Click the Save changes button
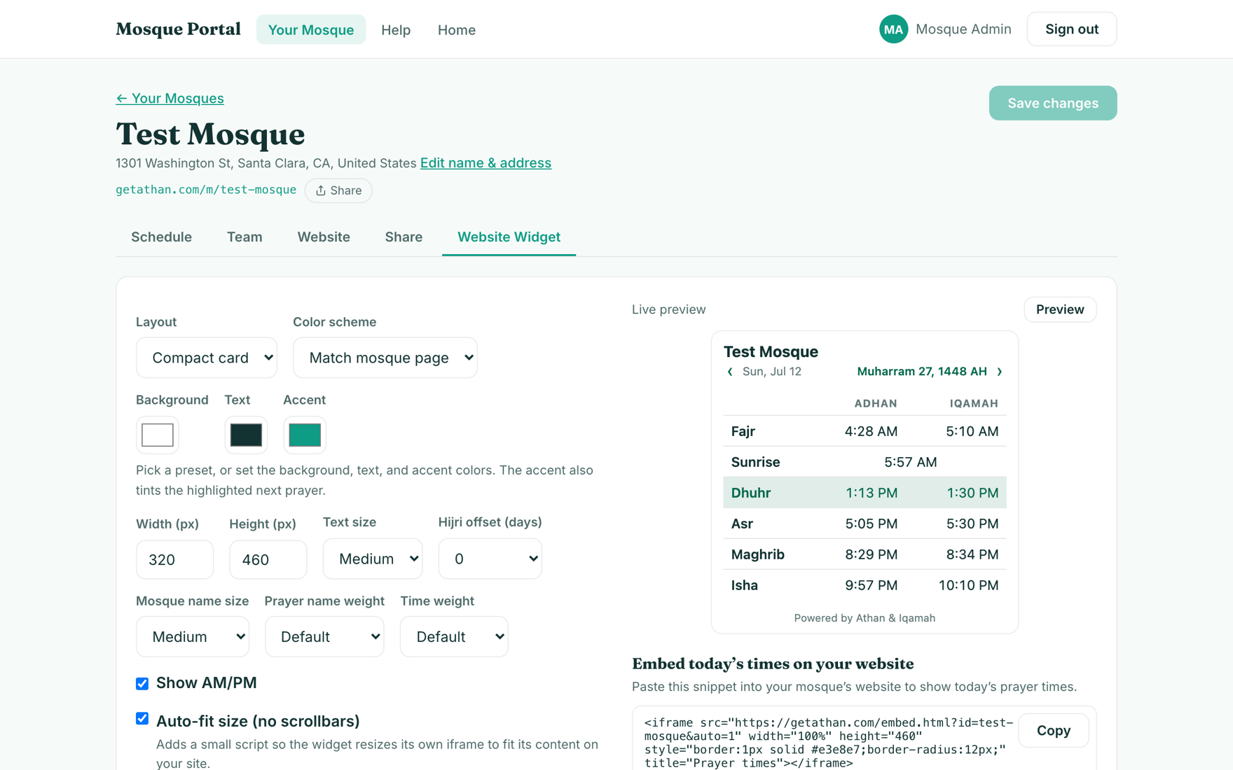Image resolution: width=1233 pixels, height=770 pixels. (1053, 103)
